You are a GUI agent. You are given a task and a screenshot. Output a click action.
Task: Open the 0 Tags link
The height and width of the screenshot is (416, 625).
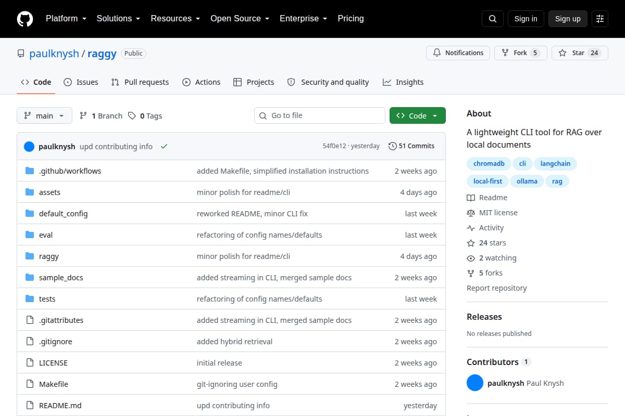coord(145,116)
